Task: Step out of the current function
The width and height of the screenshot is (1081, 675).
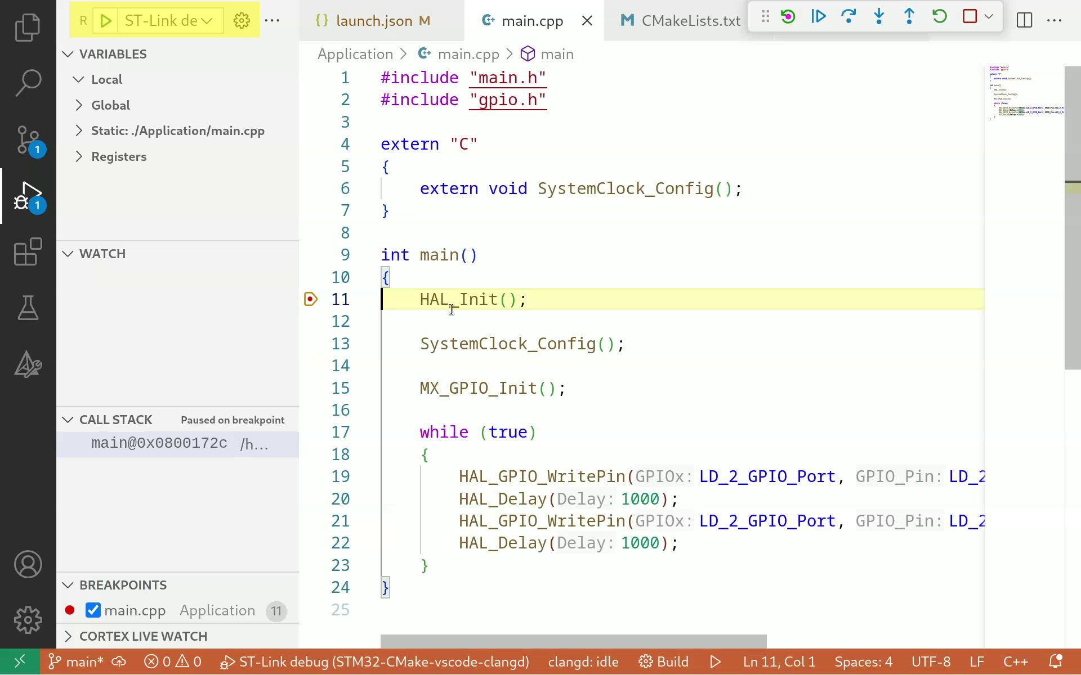Action: pyautogui.click(x=908, y=16)
